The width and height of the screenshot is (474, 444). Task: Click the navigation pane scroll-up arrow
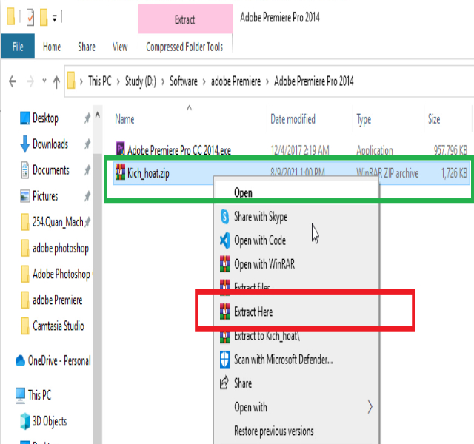click(x=97, y=115)
